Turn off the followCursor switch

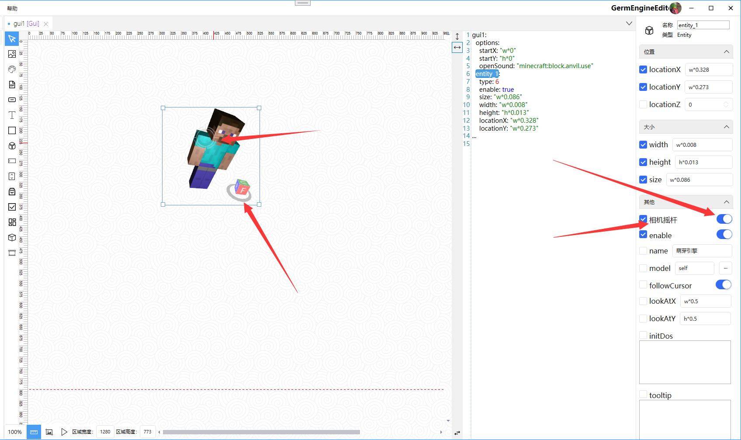724,285
